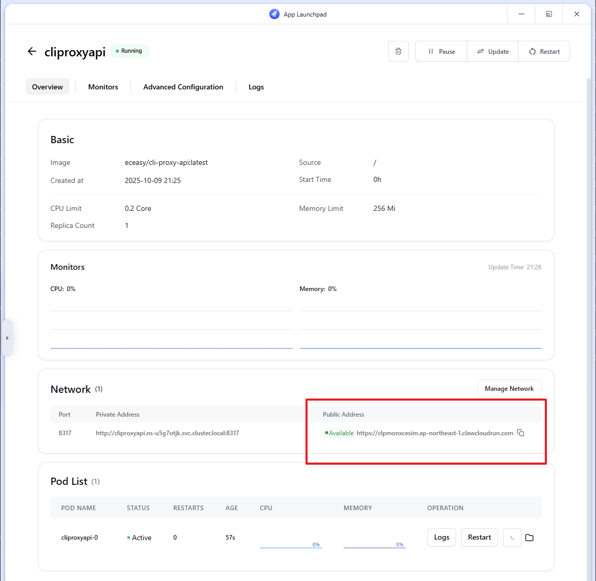Switch to the Monitors tab
Image resolution: width=596 pixels, height=581 pixels.
(x=103, y=87)
